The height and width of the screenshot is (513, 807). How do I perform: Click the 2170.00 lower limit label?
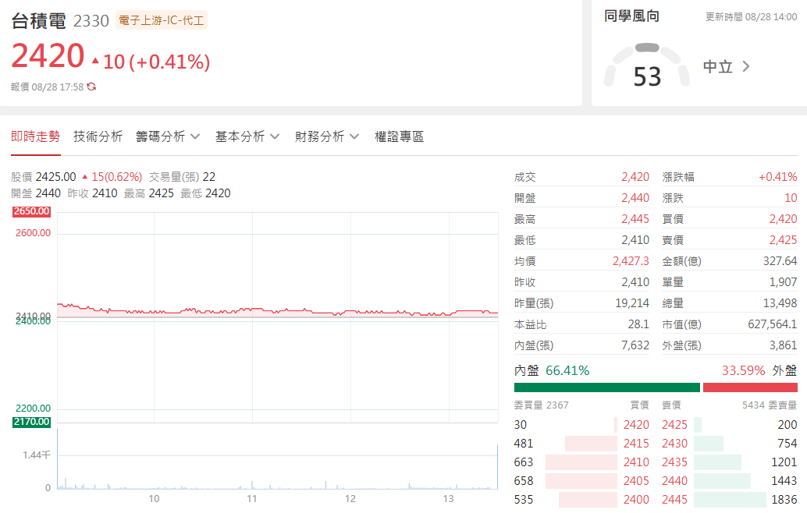pyautogui.click(x=31, y=422)
